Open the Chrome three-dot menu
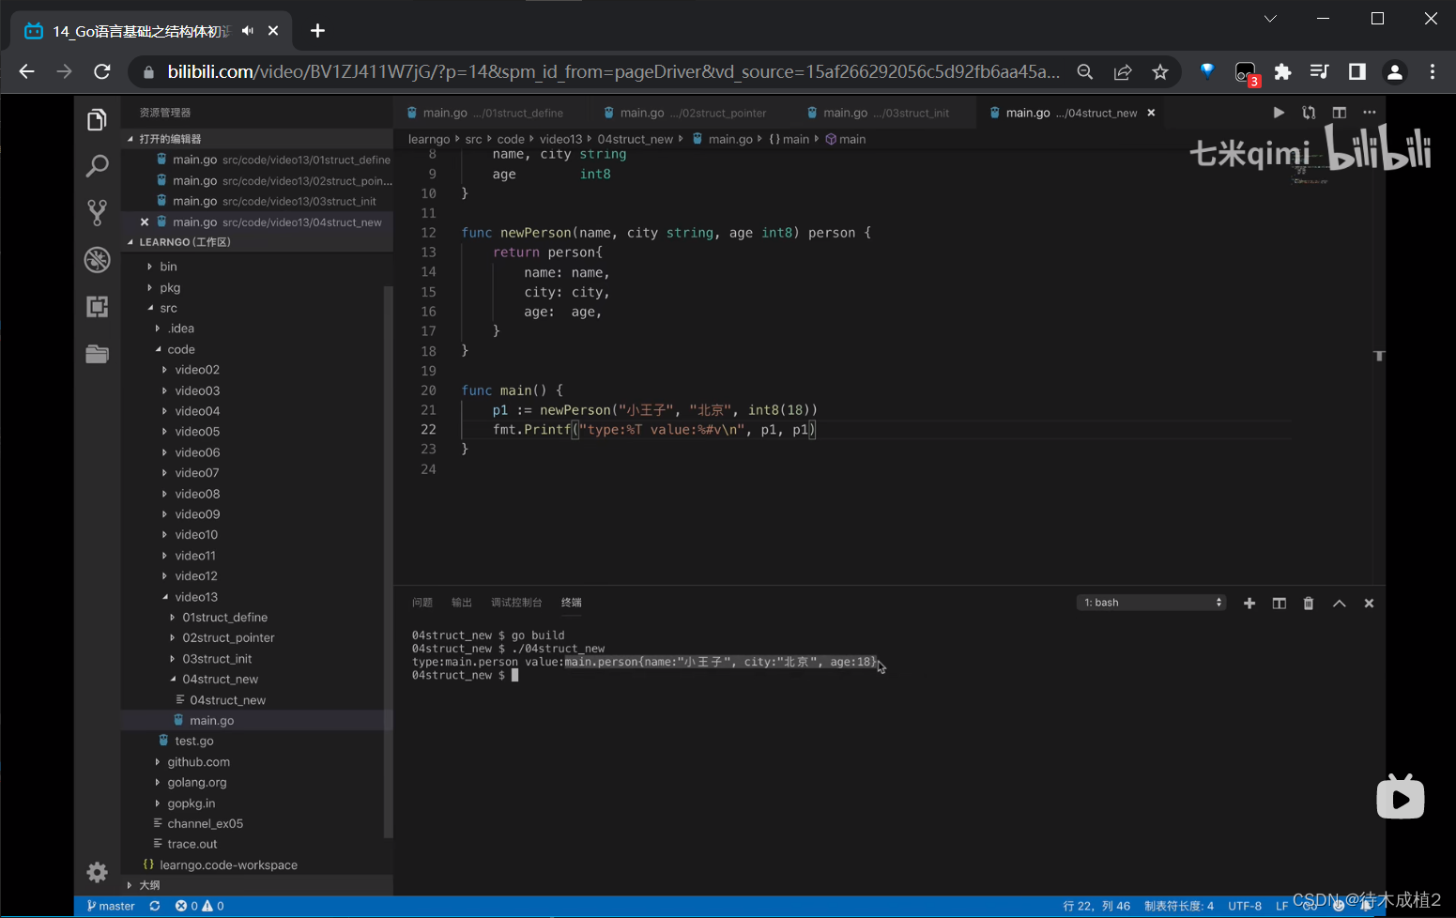Image resolution: width=1456 pixels, height=918 pixels. pos(1433,71)
